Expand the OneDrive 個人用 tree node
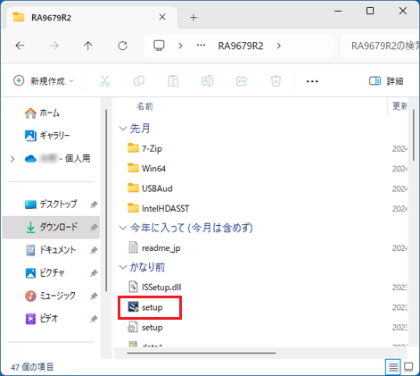This screenshot has height=376, width=420. (x=12, y=159)
